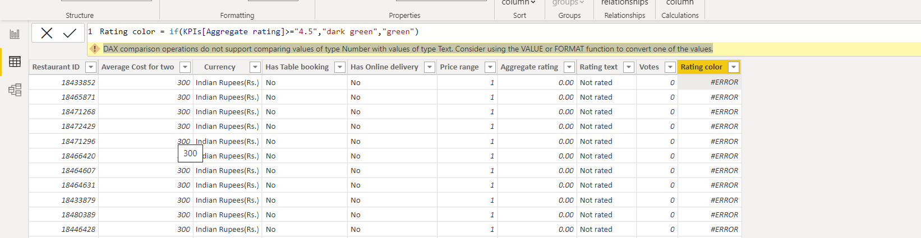This screenshot has height=238, width=921.
Task: Click the DAX error warning icon
Action: (x=95, y=49)
